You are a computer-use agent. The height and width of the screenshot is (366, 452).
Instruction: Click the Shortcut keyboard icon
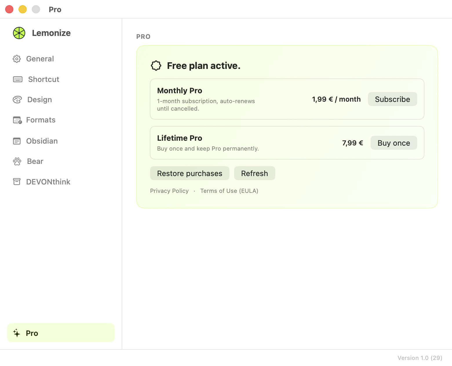tap(18, 79)
